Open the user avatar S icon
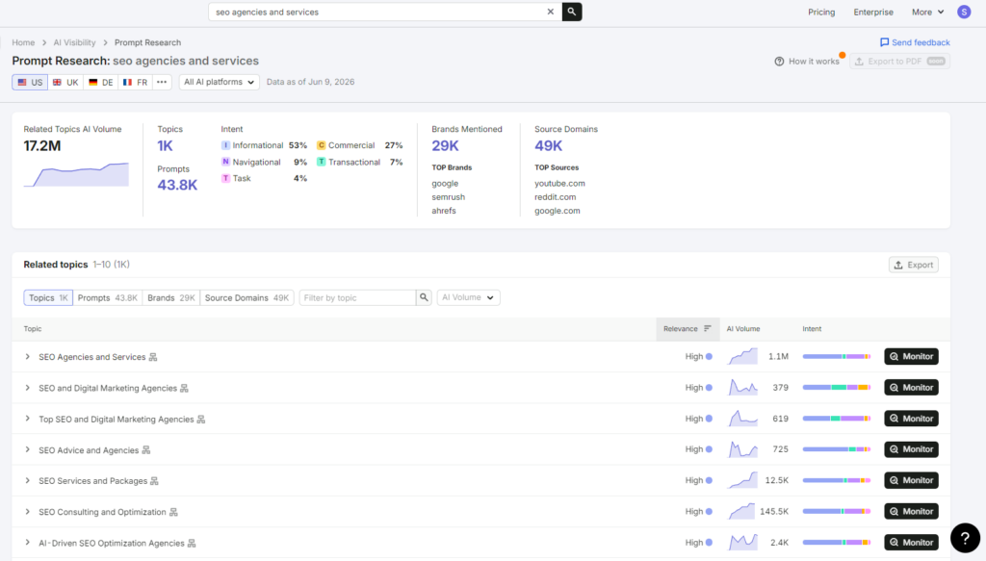The height and width of the screenshot is (561, 986). click(x=963, y=12)
